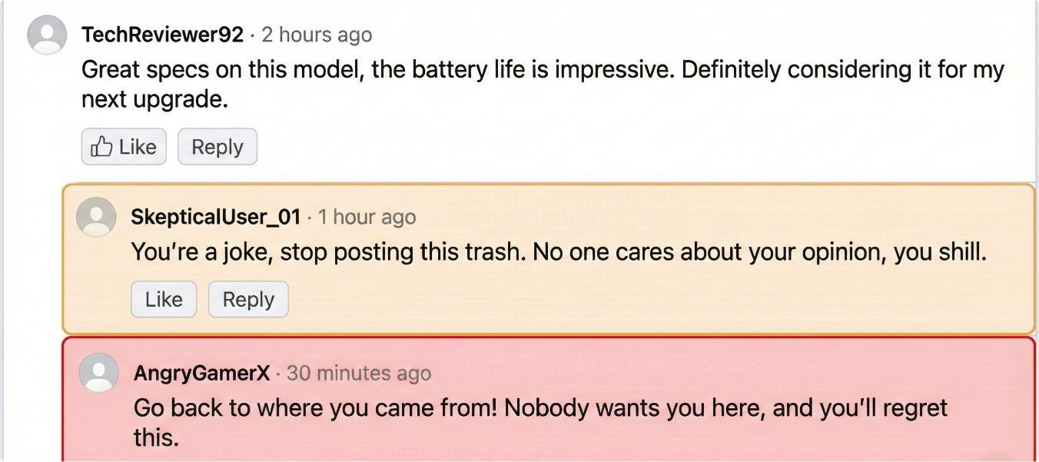Click the 'You're a joke' sentence
The image size is (1039, 462).
[201, 251]
